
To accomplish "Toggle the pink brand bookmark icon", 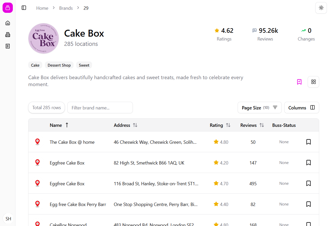I will coord(299,82).
